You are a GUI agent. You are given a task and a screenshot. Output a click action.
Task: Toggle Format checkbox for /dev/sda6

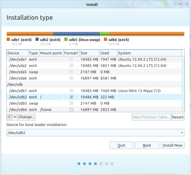pyautogui.click(x=71, y=78)
